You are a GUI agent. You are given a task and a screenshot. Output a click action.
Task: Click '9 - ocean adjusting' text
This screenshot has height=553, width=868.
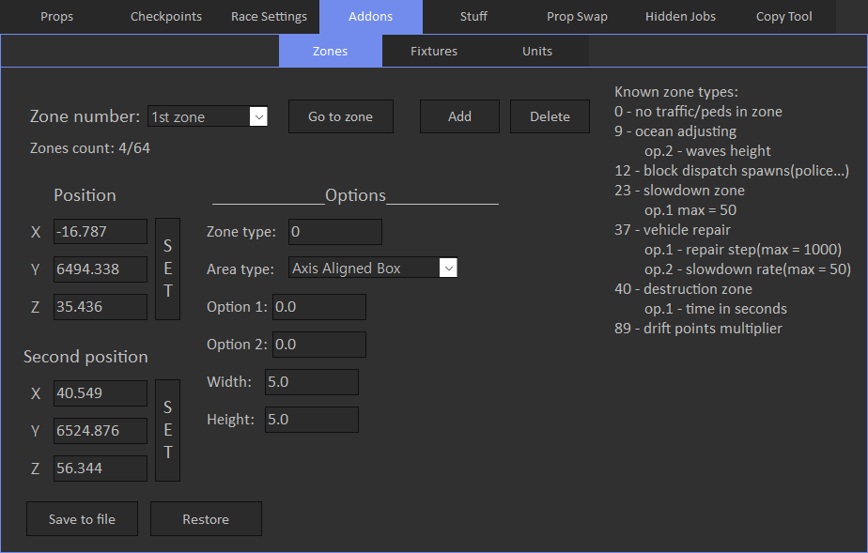point(675,131)
